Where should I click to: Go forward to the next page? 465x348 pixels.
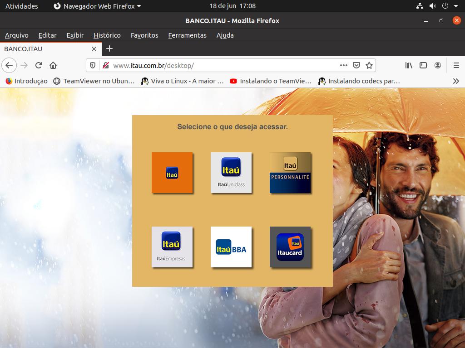pos(24,65)
